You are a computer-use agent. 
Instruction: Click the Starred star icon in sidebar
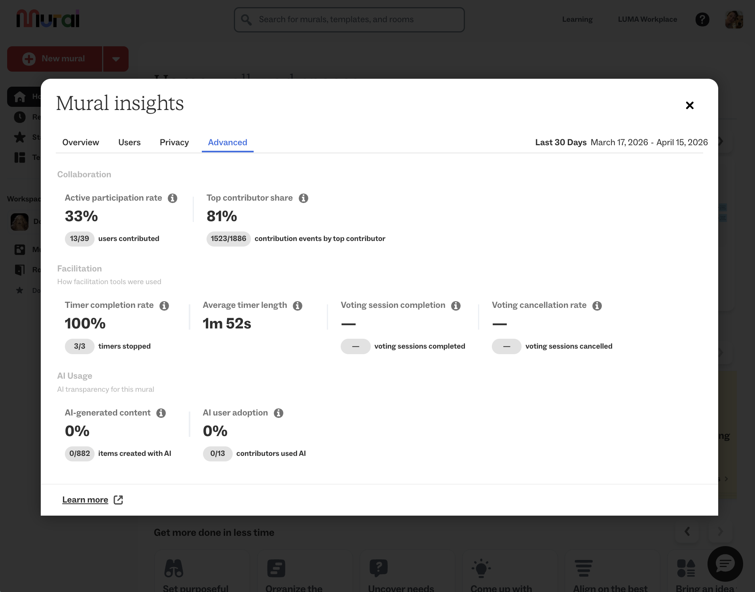tap(20, 137)
